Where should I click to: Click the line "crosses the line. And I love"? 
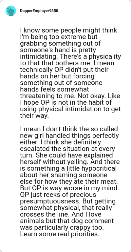coord(61,215)
